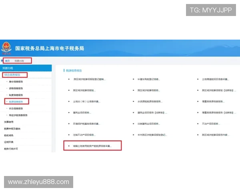Click the tax bureau emblem logo

(6, 48)
